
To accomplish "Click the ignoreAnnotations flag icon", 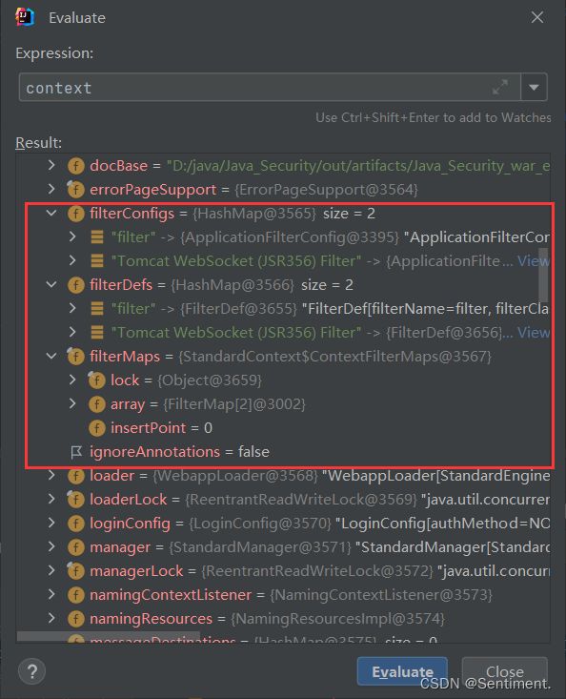I will coord(76,452).
